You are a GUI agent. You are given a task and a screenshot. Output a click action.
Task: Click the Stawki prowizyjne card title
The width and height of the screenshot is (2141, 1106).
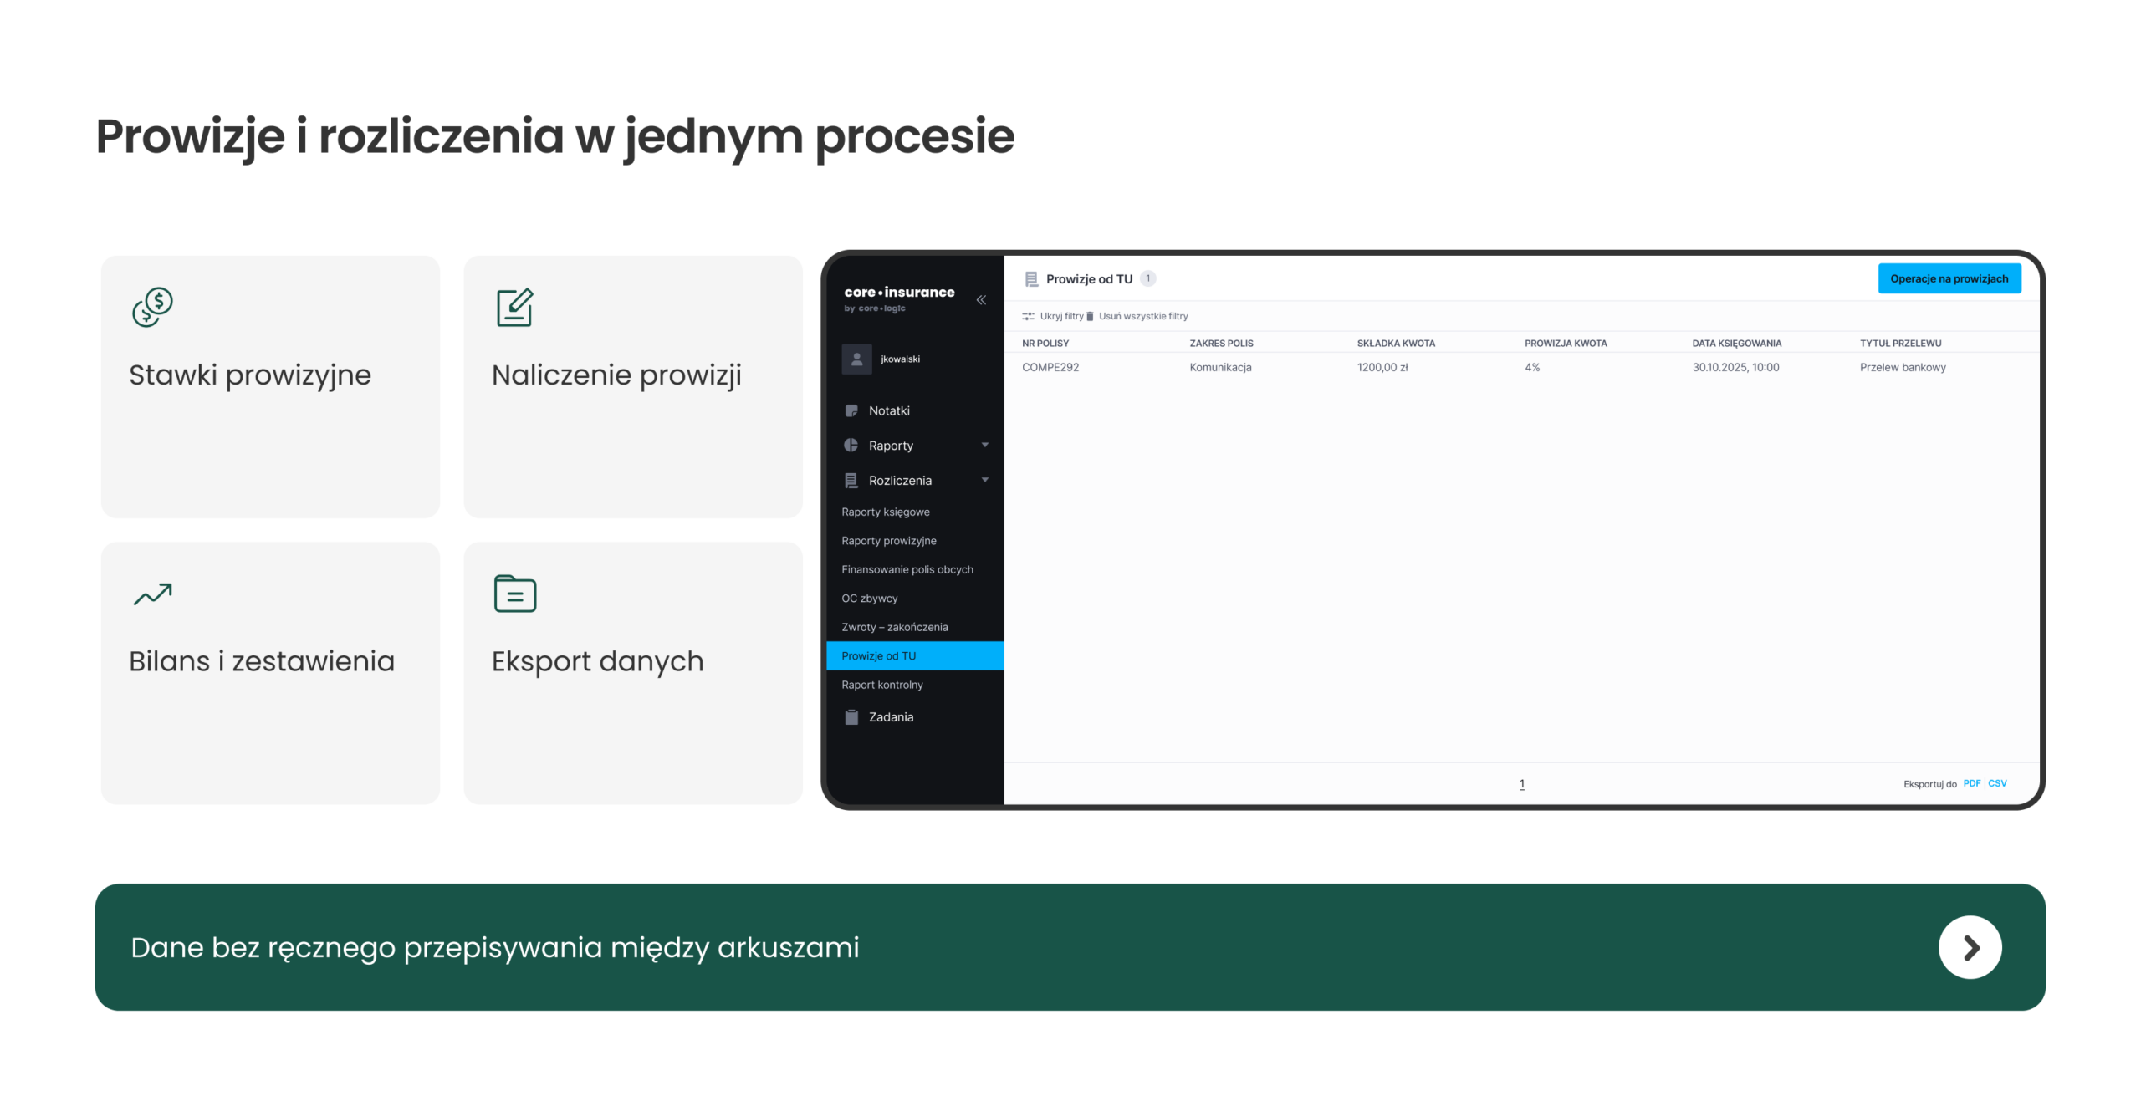(x=249, y=375)
